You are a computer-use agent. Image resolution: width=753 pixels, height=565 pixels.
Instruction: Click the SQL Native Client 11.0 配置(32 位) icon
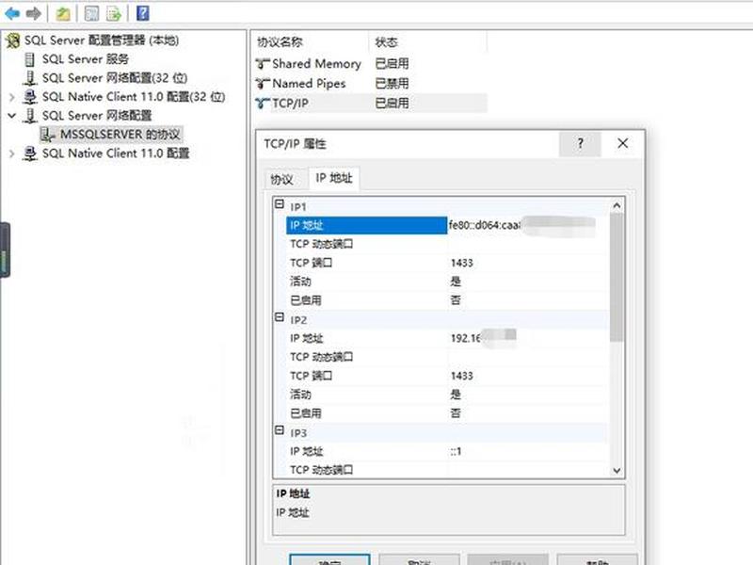coord(30,97)
